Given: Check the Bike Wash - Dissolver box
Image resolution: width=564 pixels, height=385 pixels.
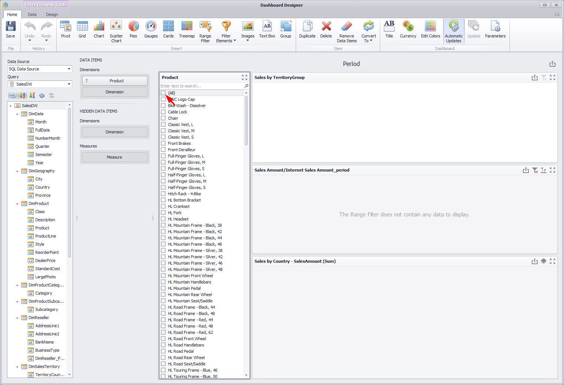Looking at the screenshot, I should 163,106.
